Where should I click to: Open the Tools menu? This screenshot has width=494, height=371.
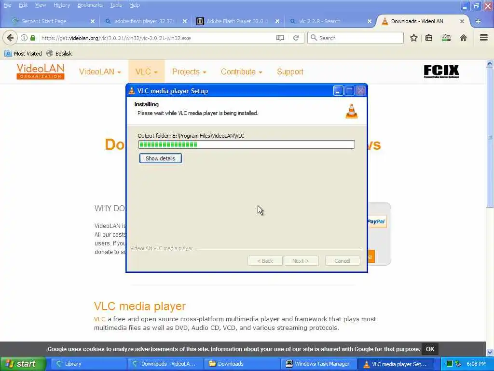(116, 5)
